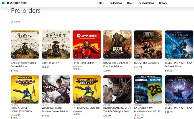Open HYPERCHARGE Unboxed cover art
This screenshot has width=194, height=119.
[86, 89]
